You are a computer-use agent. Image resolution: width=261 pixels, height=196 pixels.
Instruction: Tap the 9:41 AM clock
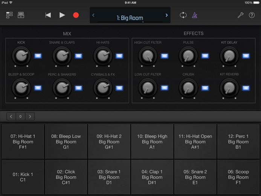tap(130, 3)
